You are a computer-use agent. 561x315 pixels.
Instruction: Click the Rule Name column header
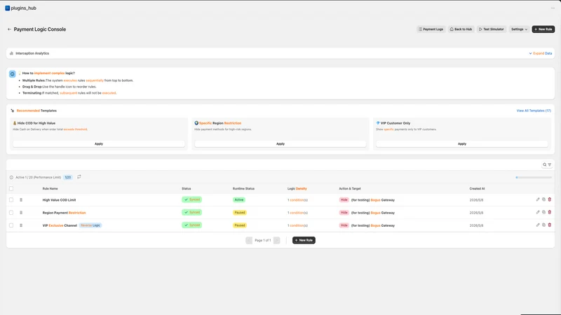tap(50, 188)
